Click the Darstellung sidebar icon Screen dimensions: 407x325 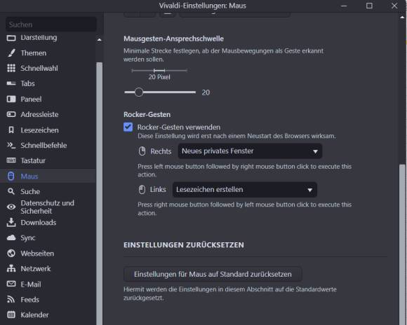pos(11,38)
